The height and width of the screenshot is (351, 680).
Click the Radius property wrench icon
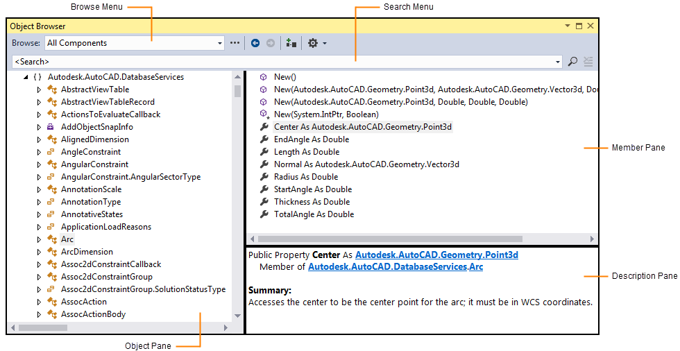pyautogui.click(x=264, y=177)
